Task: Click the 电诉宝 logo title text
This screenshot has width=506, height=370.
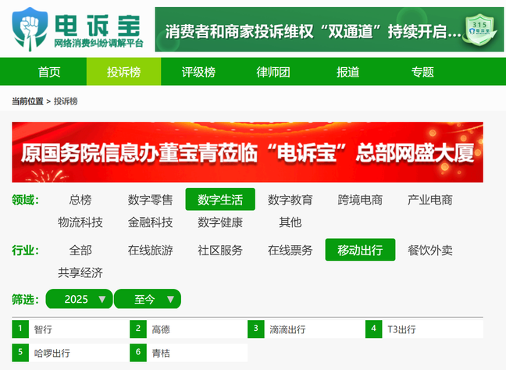Action: pyautogui.click(x=98, y=26)
